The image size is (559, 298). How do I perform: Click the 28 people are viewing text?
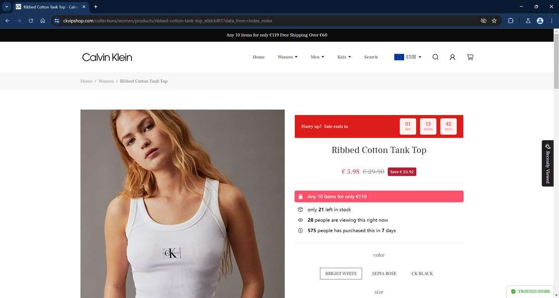click(348, 220)
